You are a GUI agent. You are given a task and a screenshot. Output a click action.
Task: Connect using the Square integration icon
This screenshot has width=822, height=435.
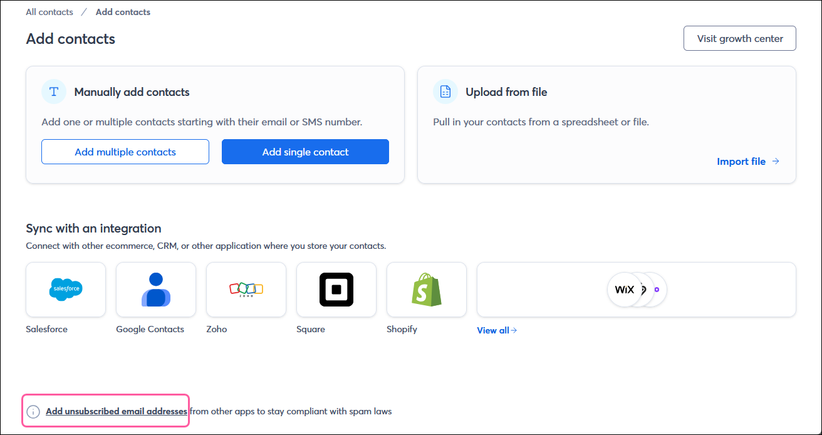click(336, 290)
